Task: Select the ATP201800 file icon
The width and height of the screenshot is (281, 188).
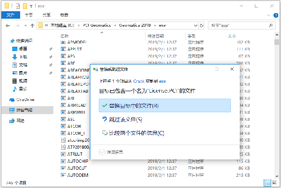Action: click(63, 147)
